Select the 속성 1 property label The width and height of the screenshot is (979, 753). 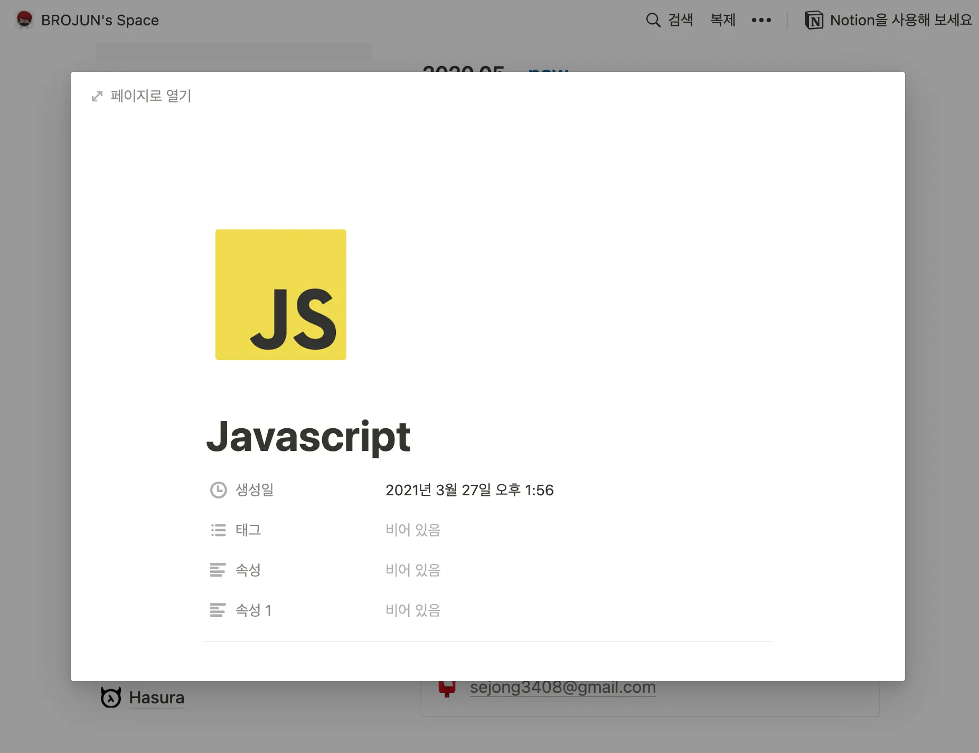click(253, 610)
